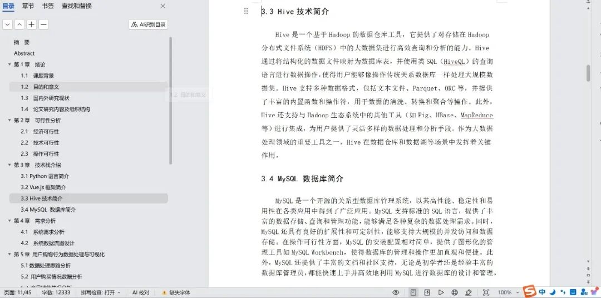Select 3.4 MySQL 数据库简介 in outline
The height and width of the screenshot is (298, 601).
coord(48,210)
